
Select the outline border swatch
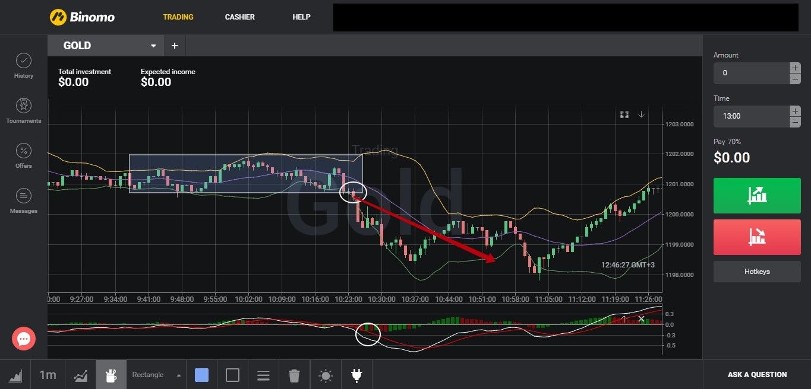click(233, 375)
